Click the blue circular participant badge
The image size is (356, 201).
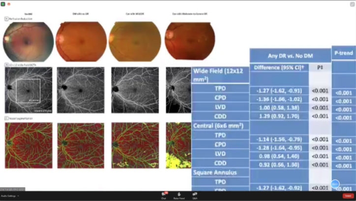point(335,184)
